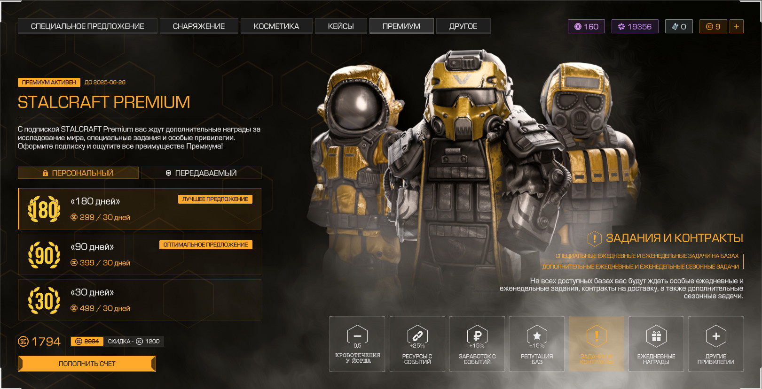Screen dimensions: 762x389
Task: Select the Премиум tab
Action: click(x=401, y=26)
